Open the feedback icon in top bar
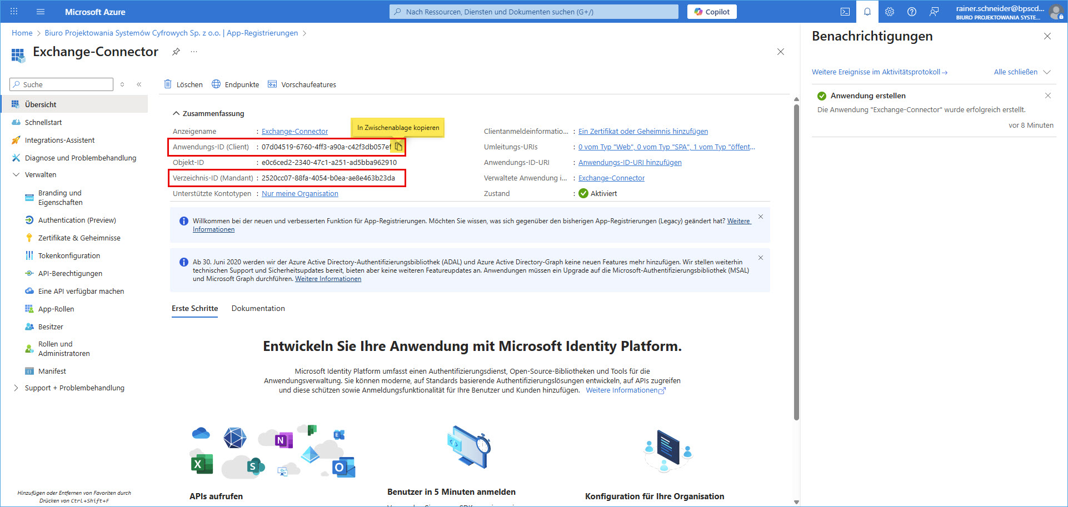 934,12
